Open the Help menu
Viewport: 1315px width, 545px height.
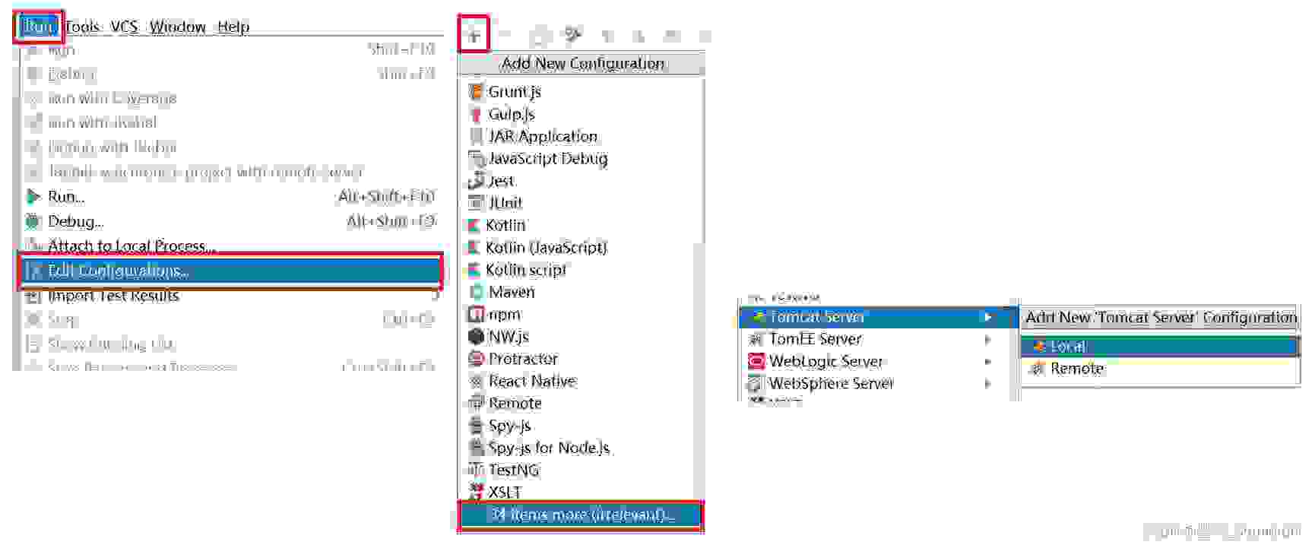click(233, 27)
